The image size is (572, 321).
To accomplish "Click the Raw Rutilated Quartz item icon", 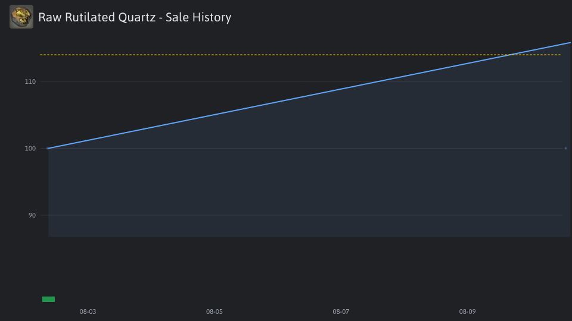I will click(x=21, y=17).
